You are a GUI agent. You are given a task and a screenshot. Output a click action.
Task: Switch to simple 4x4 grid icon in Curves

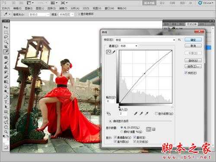click(x=149, y=130)
